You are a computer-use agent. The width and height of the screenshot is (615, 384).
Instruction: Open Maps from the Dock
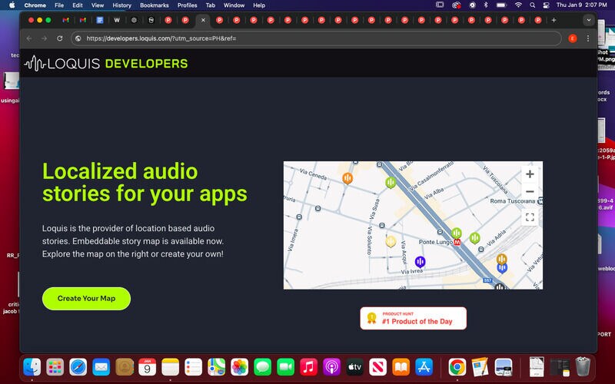coord(217,367)
